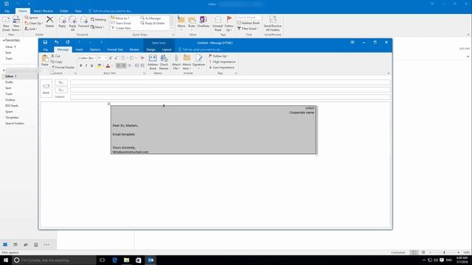Toggle Italic formatting
Viewport: 472px width, 265px height.
tap(86, 66)
